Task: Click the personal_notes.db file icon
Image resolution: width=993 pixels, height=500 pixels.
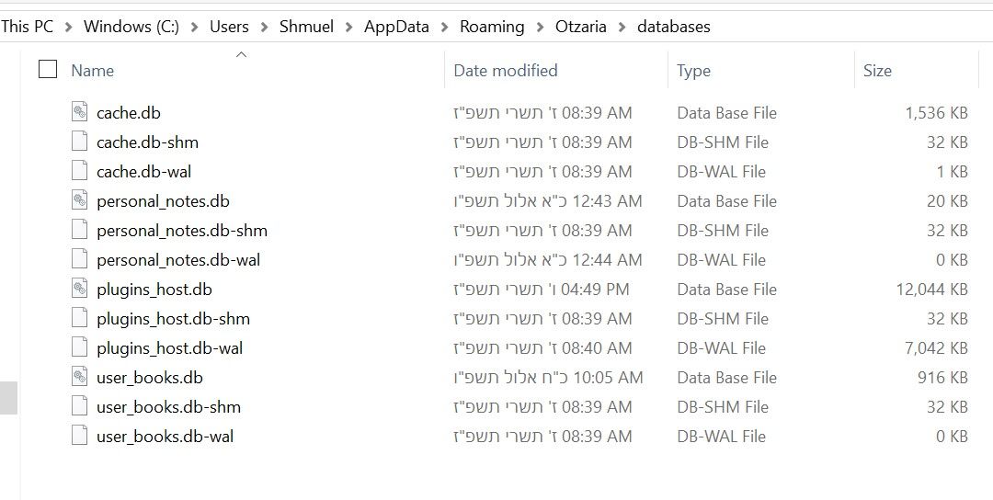Action: point(79,200)
